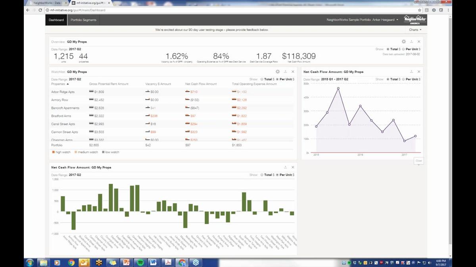Open the NeighborWorks America logo
Screen dimensions: 476x267
point(415,19)
